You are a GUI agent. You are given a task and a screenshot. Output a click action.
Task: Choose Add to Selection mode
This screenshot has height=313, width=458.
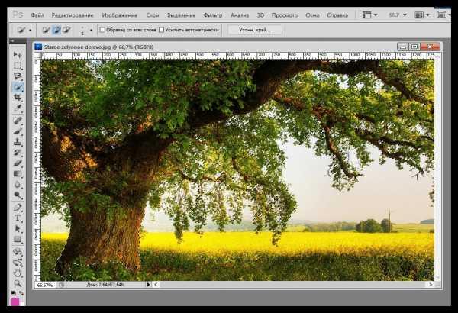56,30
